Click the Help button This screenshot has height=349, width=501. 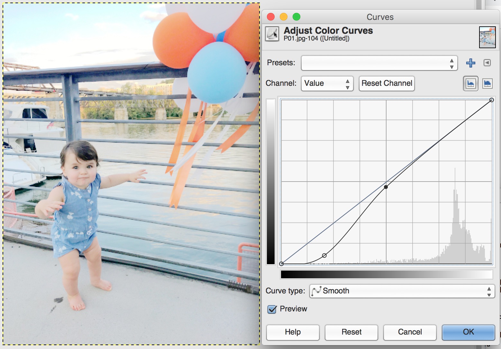point(293,332)
